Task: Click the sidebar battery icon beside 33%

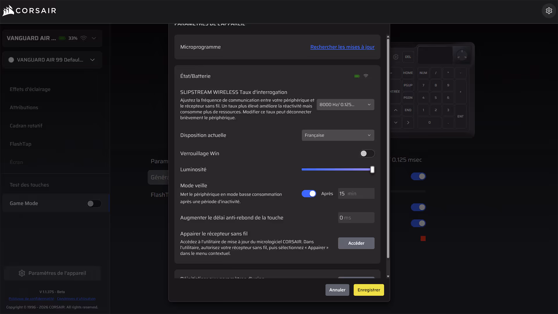Action: 62,38
